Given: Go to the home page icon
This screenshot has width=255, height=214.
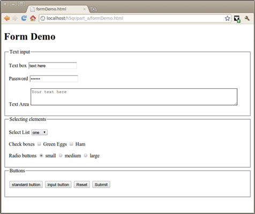Looking at the screenshot, I should tap(33, 18).
